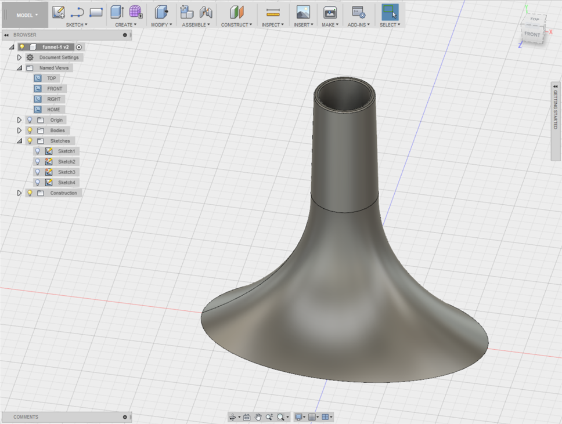Open the CONSTRUCT menu
This screenshot has width=562, height=424.
click(236, 25)
